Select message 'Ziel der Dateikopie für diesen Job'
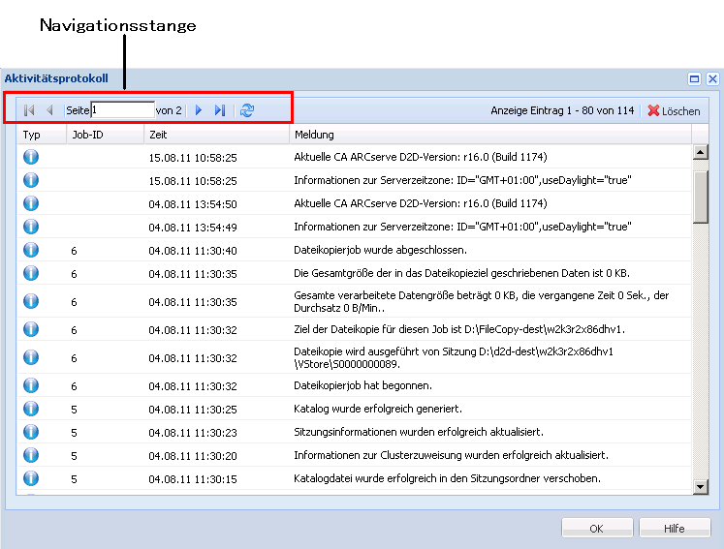The height and width of the screenshot is (549, 724). (x=459, y=329)
